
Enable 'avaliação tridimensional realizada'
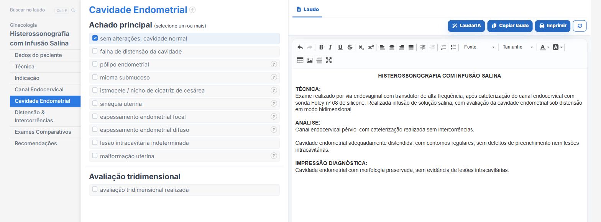[x=95, y=190]
